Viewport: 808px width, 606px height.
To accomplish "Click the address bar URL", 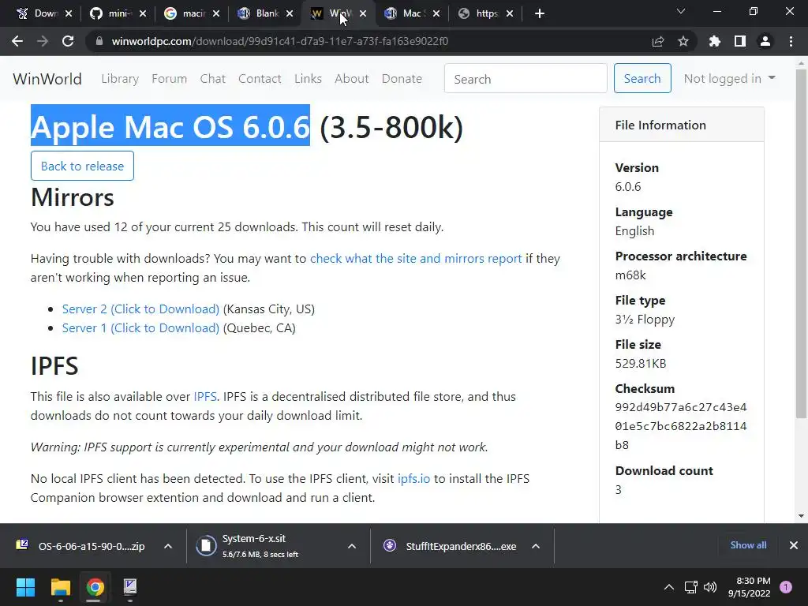I will [280, 41].
